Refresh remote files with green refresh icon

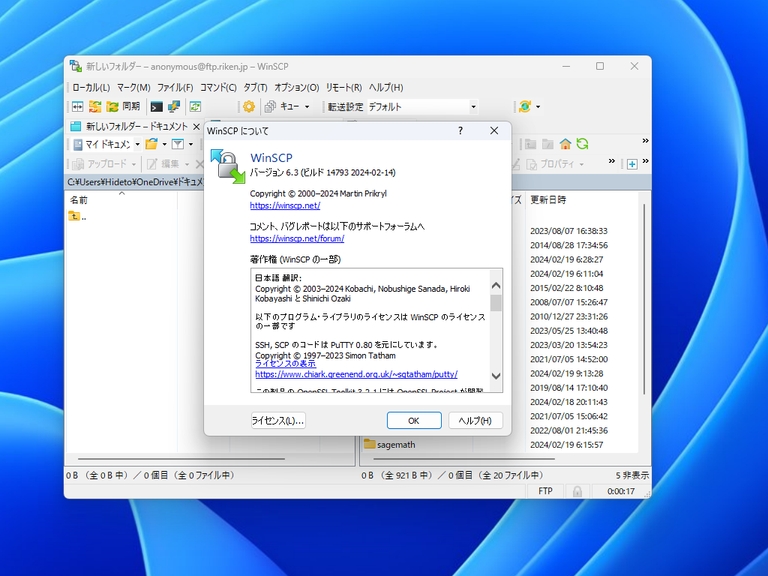pyautogui.click(x=582, y=142)
